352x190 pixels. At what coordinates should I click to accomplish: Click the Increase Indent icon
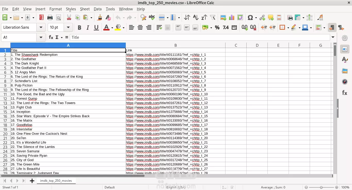coord(264,27)
